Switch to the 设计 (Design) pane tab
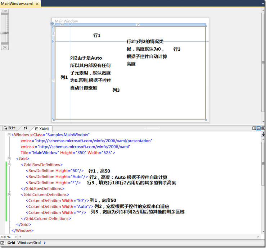Viewport: 266px width, 248px height. tap(10, 128)
